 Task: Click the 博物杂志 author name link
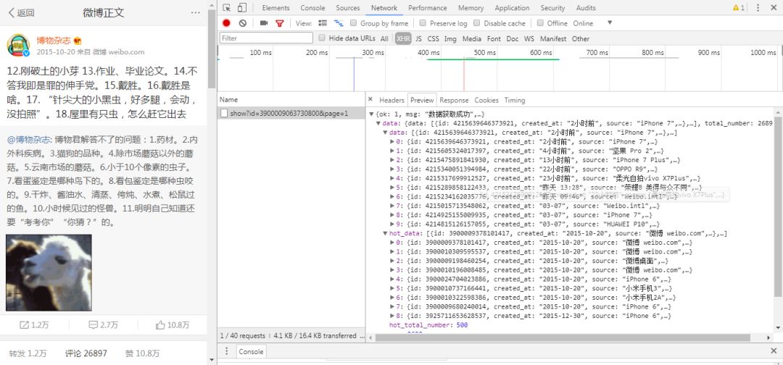[x=54, y=41]
